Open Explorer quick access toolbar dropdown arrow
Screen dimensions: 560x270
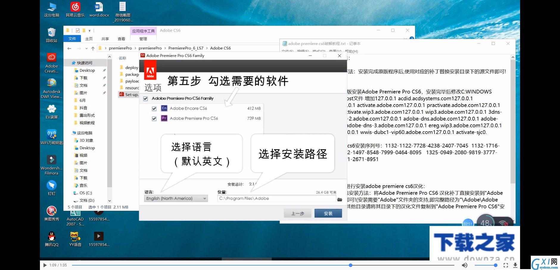pyautogui.click(x=89, y=31)
